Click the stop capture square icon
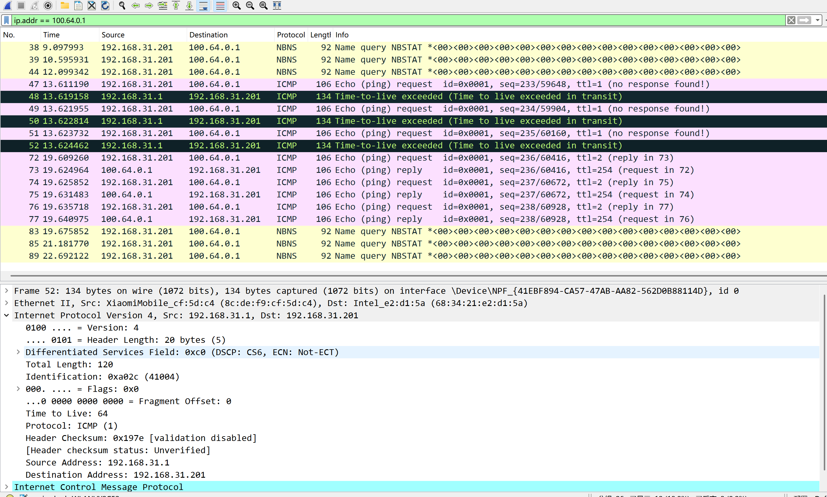 coord(21,5)
